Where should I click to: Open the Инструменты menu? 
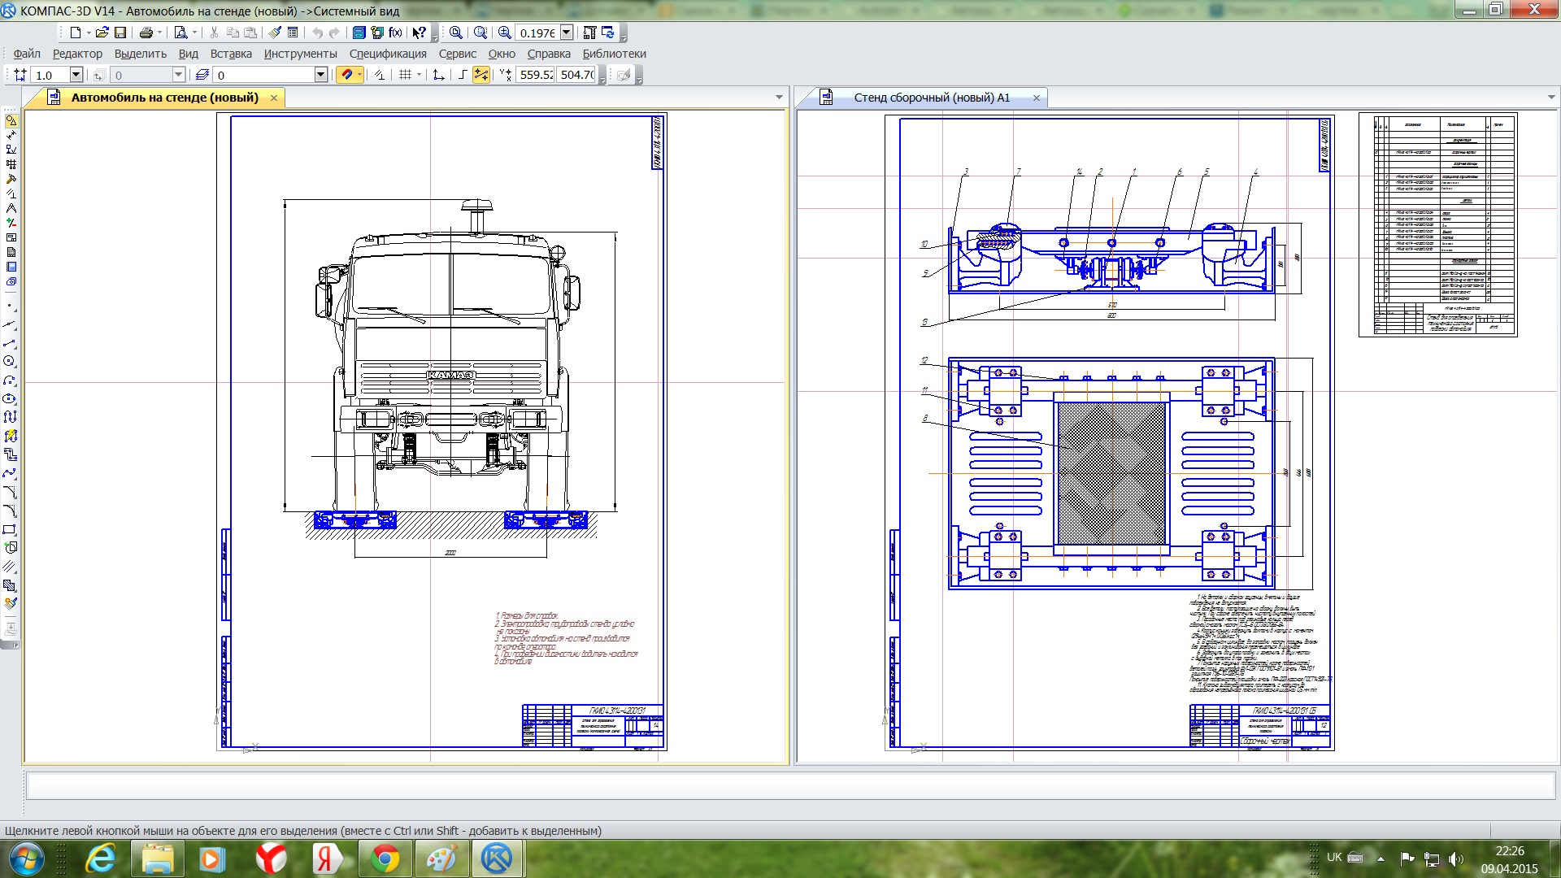point(300,54)
